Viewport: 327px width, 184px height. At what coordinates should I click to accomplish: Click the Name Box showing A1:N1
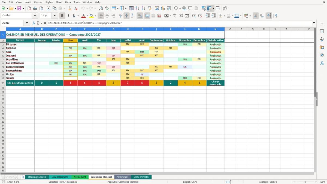tap(13, 23)
